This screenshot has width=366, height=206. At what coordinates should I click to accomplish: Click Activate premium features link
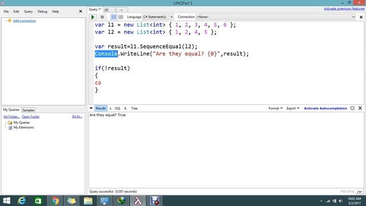tap(344, 9)
